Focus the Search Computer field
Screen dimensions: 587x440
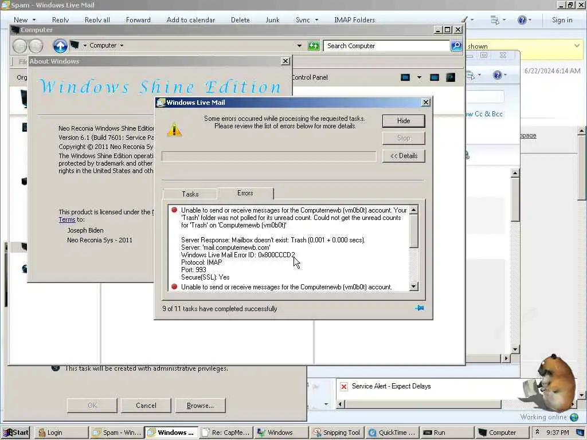pyautogui.click(x=386, y=46)
